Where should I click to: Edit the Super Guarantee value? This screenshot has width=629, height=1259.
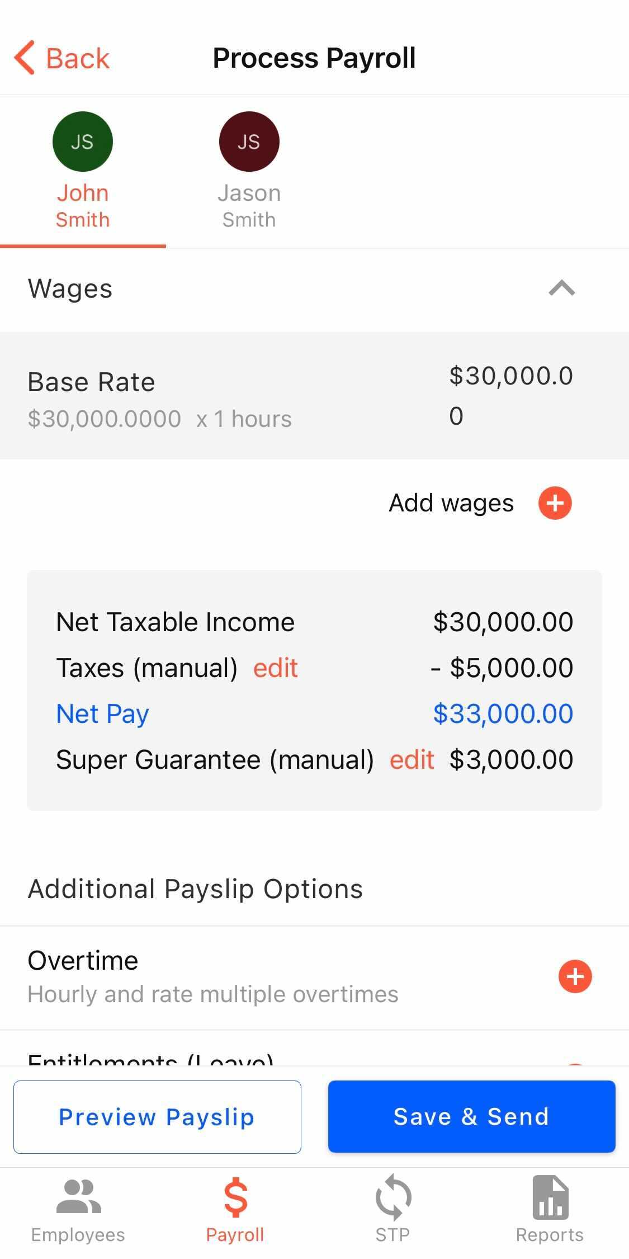tap(412, 759)
